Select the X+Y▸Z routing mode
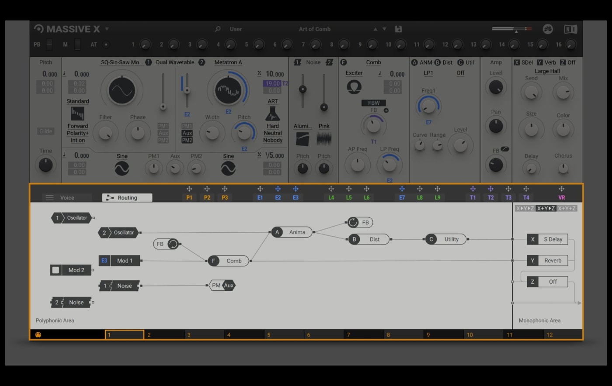Screen dimensions: 612x386 coord(546,208)
